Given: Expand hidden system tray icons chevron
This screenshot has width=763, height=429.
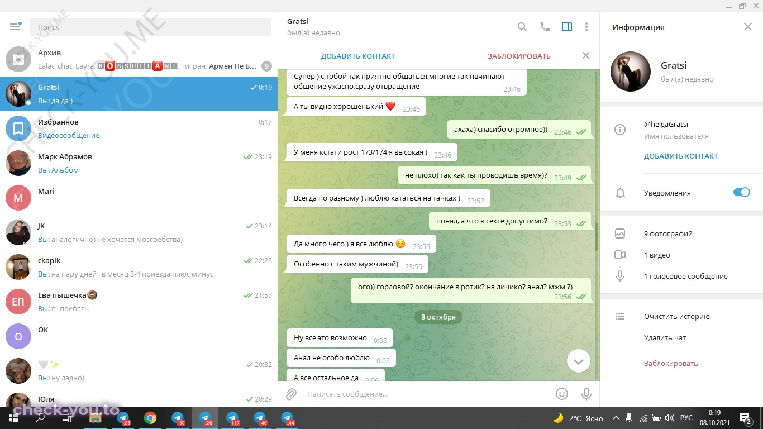Looking at the screenshot, I should 616,418.
